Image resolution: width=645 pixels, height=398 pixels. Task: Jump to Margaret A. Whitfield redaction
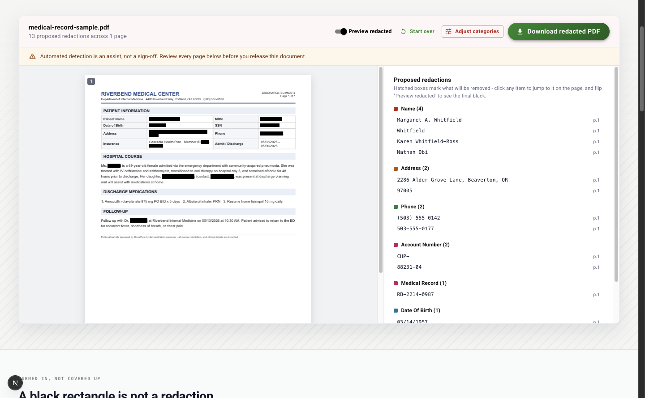click(498, 120)
